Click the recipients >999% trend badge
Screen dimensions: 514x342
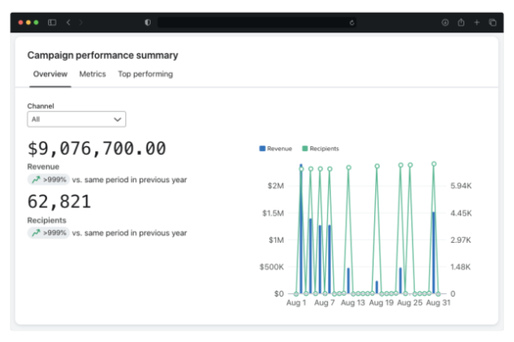coord(48,233)
